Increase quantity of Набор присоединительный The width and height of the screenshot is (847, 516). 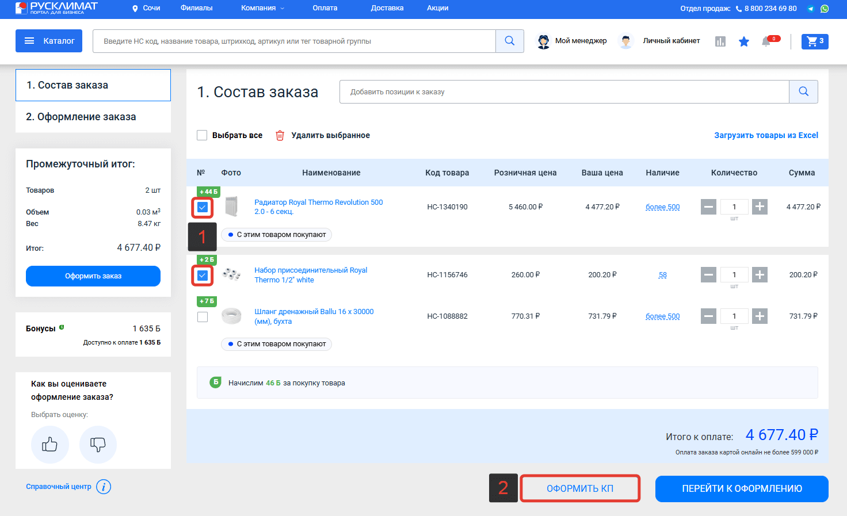(x=760, y=274)
